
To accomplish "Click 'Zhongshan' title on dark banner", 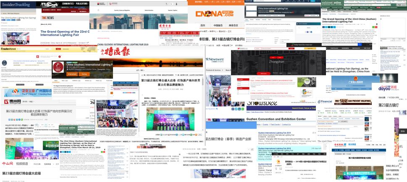I will [278, 62].
